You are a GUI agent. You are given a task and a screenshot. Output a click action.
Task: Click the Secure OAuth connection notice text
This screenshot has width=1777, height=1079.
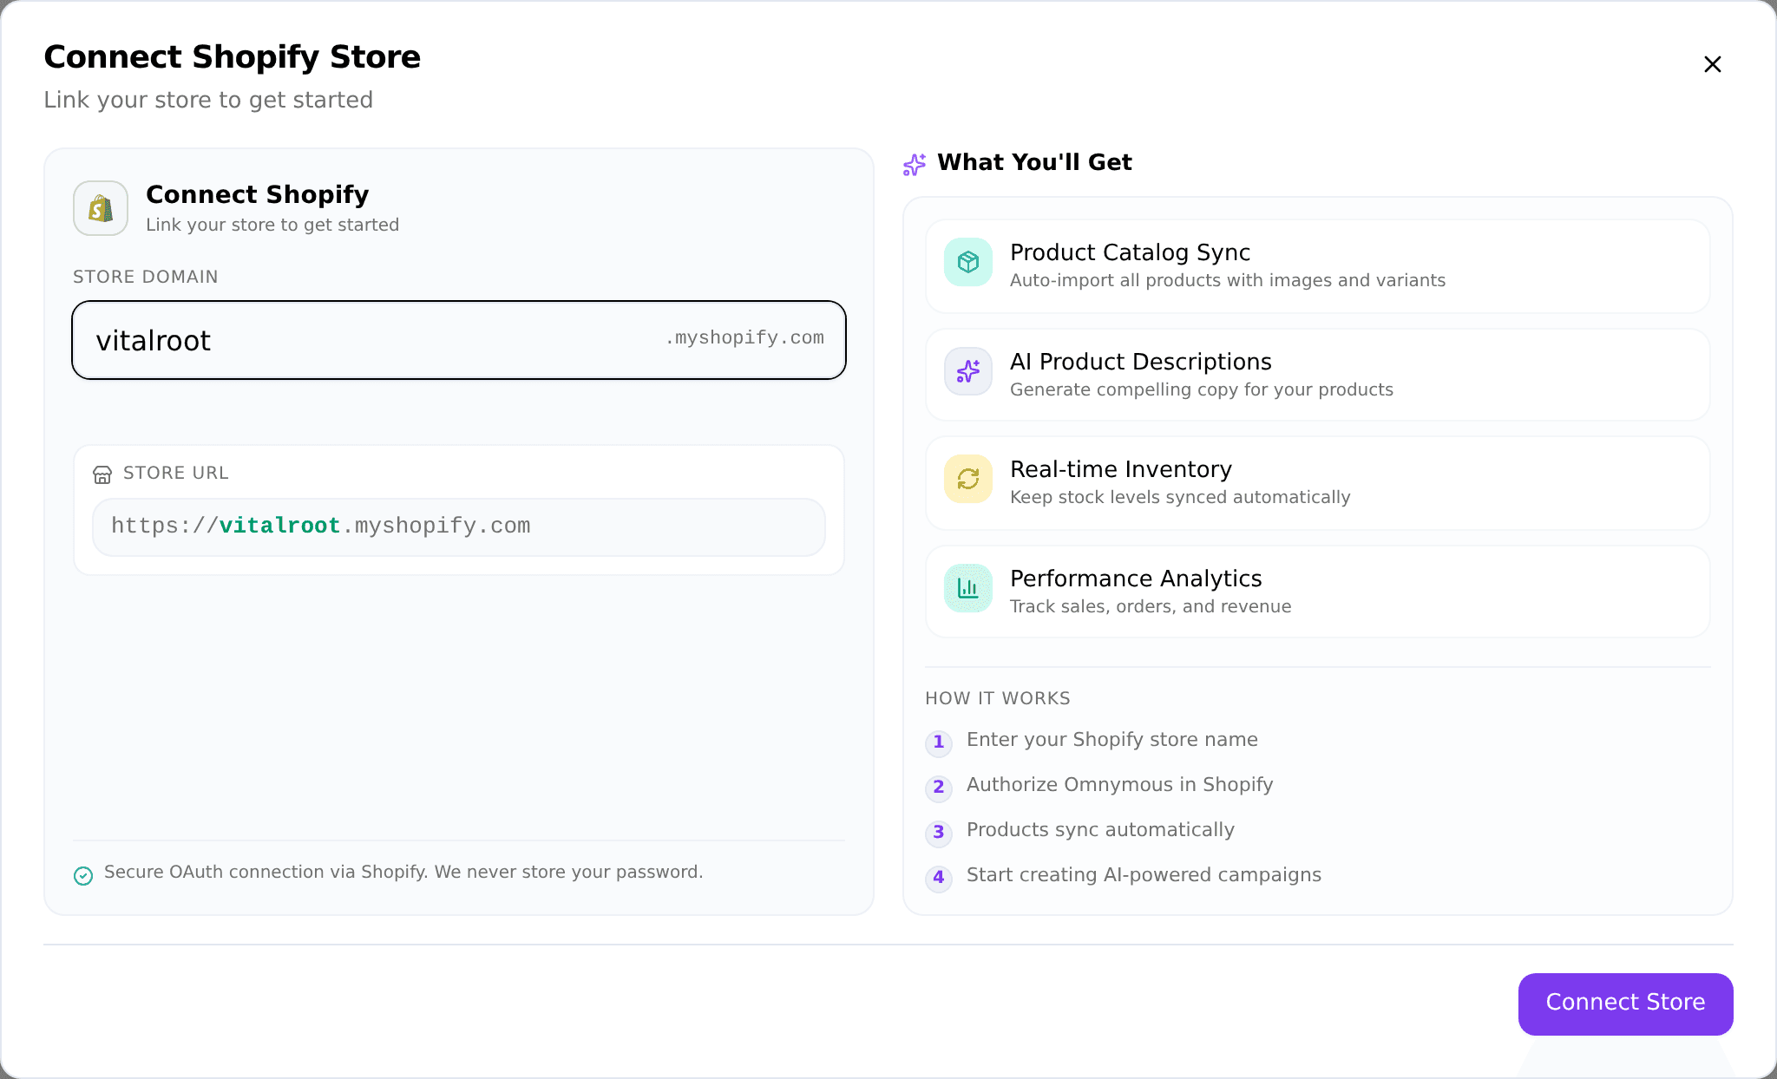[x=403, y=872]
